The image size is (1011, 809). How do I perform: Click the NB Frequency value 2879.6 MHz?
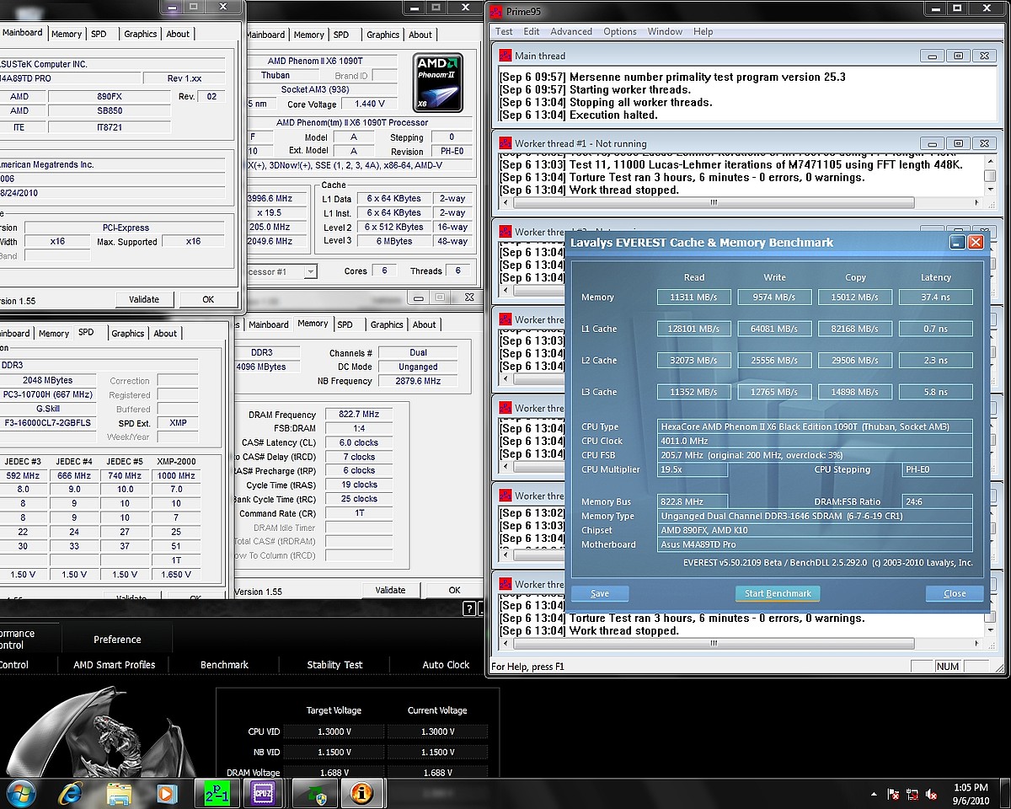tap(419, 382)
